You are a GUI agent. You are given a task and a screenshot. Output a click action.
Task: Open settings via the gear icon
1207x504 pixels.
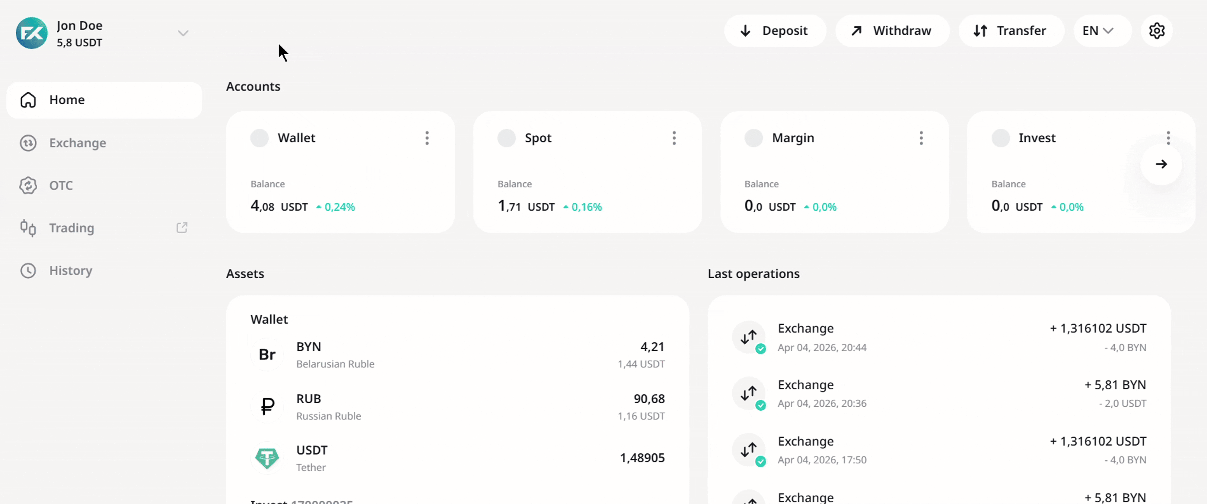point(1156,31)
